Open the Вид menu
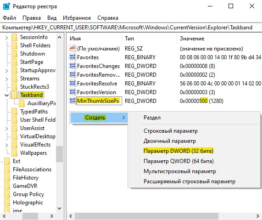 [52, 18]
